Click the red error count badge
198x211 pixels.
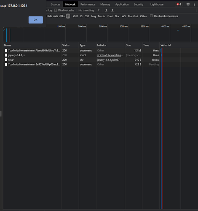click(x=179, y=4)
